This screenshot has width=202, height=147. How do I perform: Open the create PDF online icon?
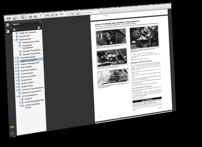point(14,18)
